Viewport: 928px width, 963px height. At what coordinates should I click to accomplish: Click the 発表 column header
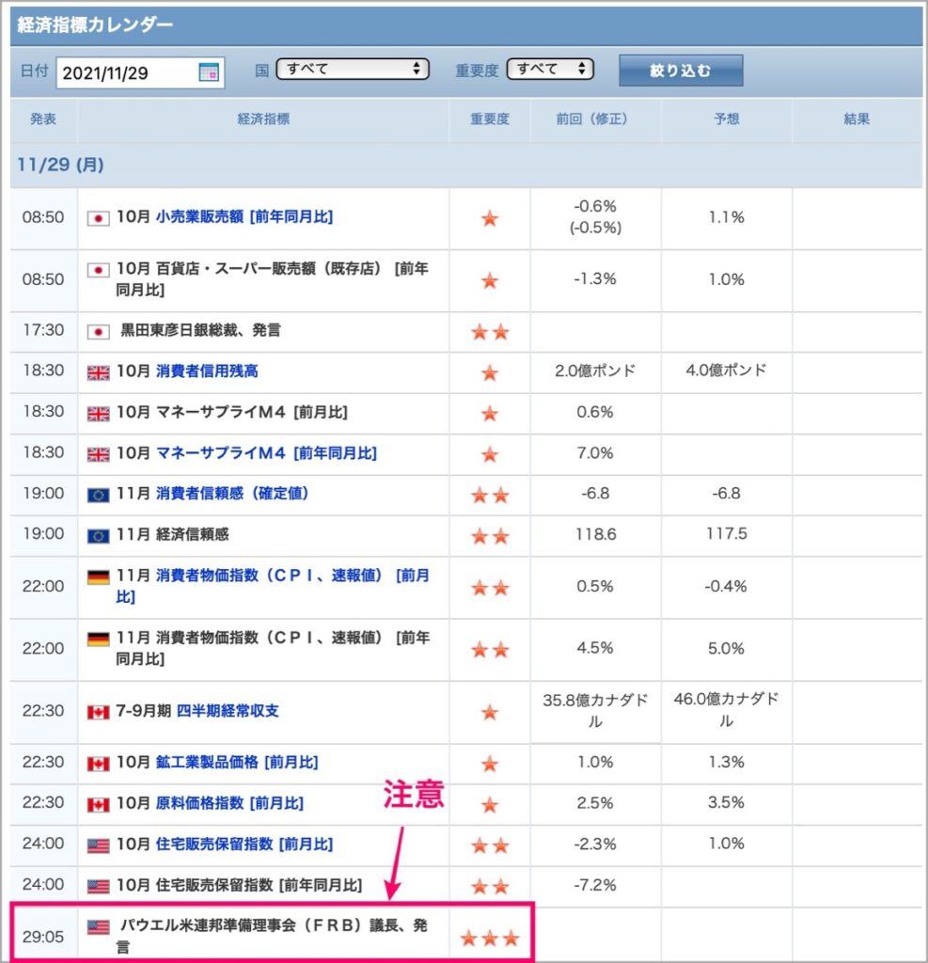coord(43,119)
